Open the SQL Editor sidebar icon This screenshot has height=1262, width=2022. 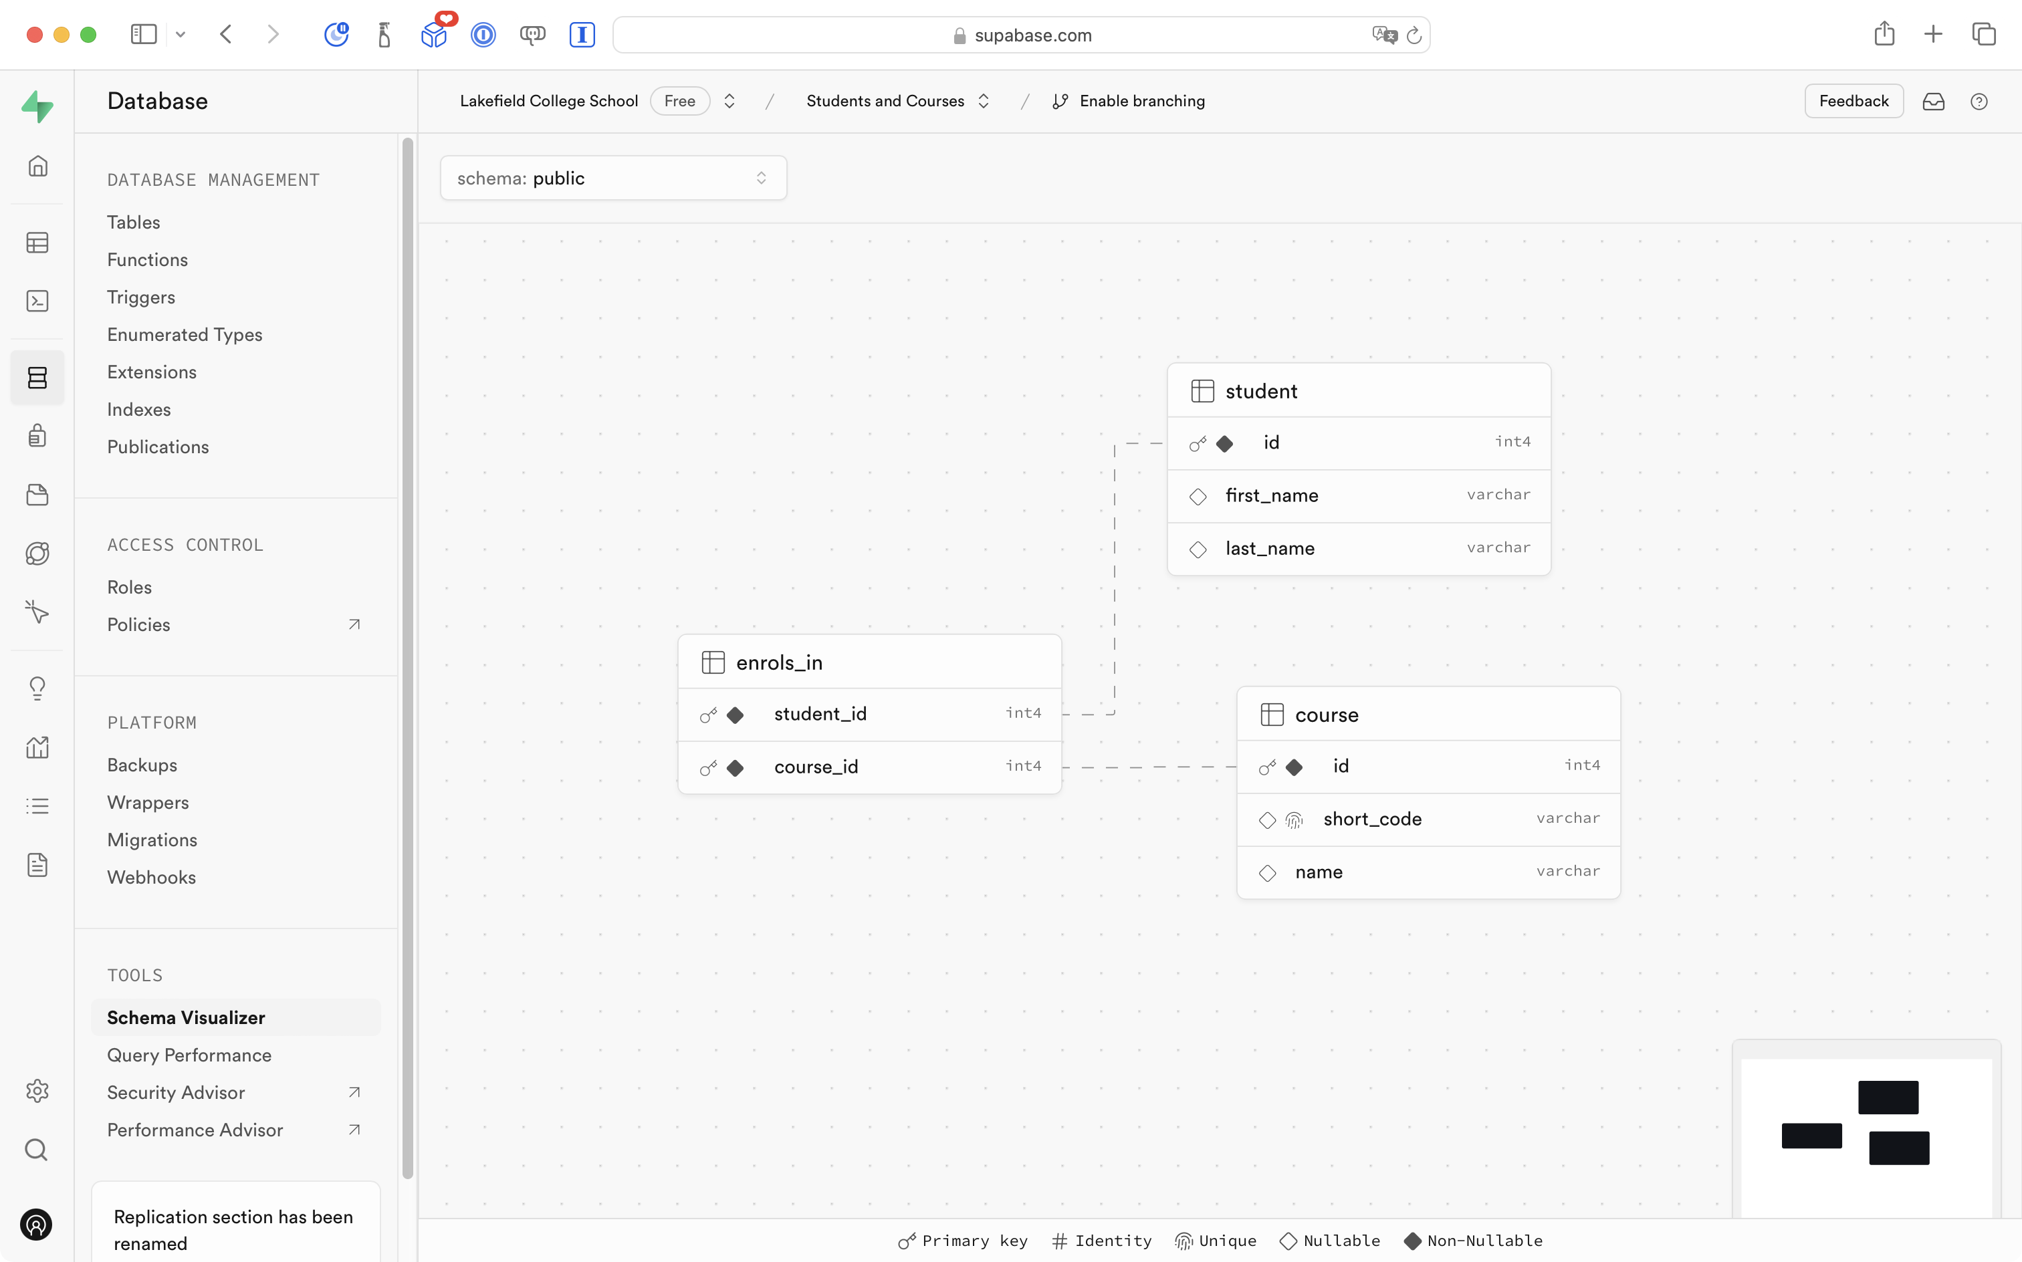coord(37,301)
